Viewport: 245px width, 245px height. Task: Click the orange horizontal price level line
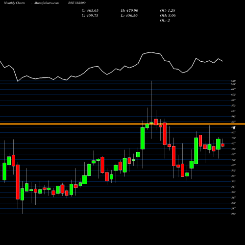pos(122,124)
